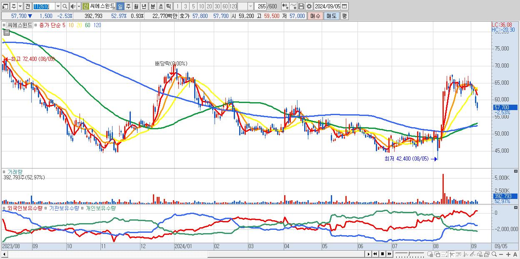This screenshot has height=259, width=520.
Task: Click the '종가 단순 5' moving average label
Action: click(52, 25)
